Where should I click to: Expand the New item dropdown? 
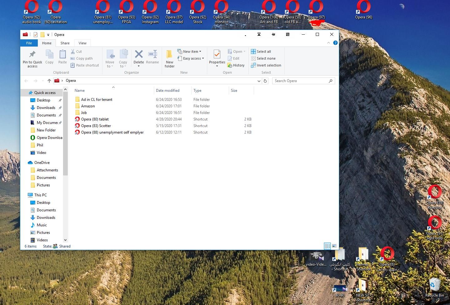pyautogui.click(x=189, y=52)
